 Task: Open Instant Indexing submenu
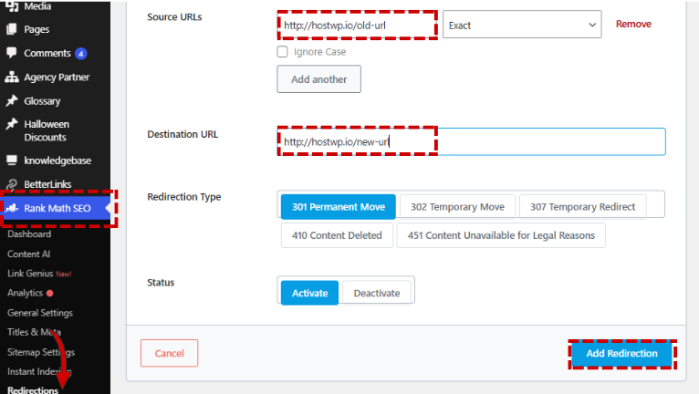39,371
